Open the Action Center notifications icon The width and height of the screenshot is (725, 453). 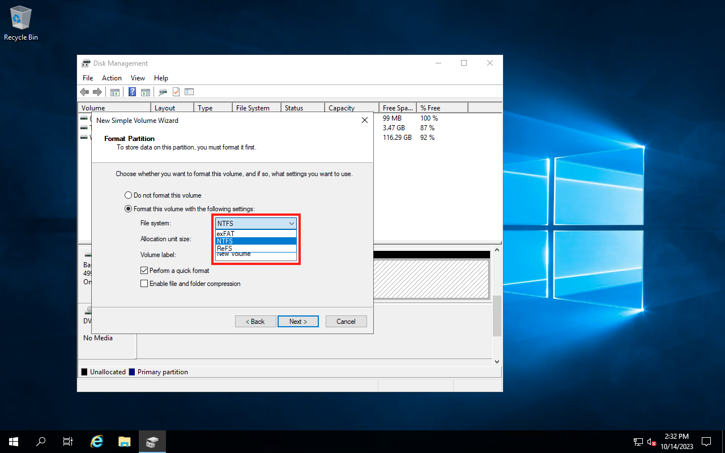[706, 442]
